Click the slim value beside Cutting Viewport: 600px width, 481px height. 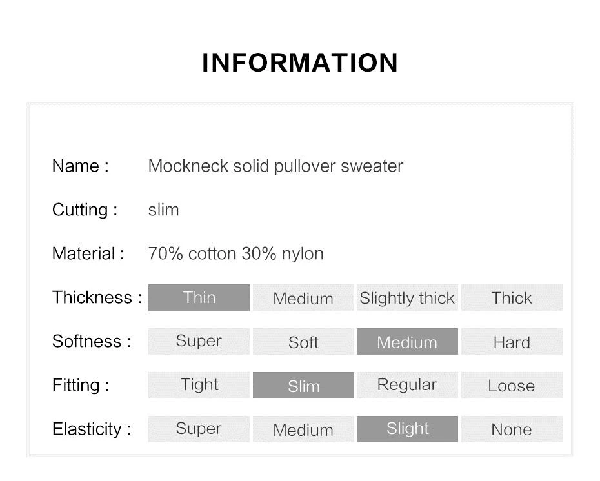pyautogui.click(x=163, y=210)
